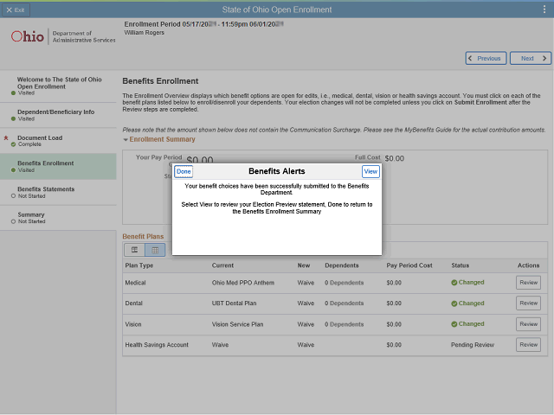The image size is (554, 415).
Task: Click the Medical Changed status icon
Action: (454, 283)
